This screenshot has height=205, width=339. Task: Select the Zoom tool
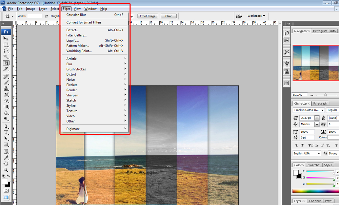[x=6, y=170]
